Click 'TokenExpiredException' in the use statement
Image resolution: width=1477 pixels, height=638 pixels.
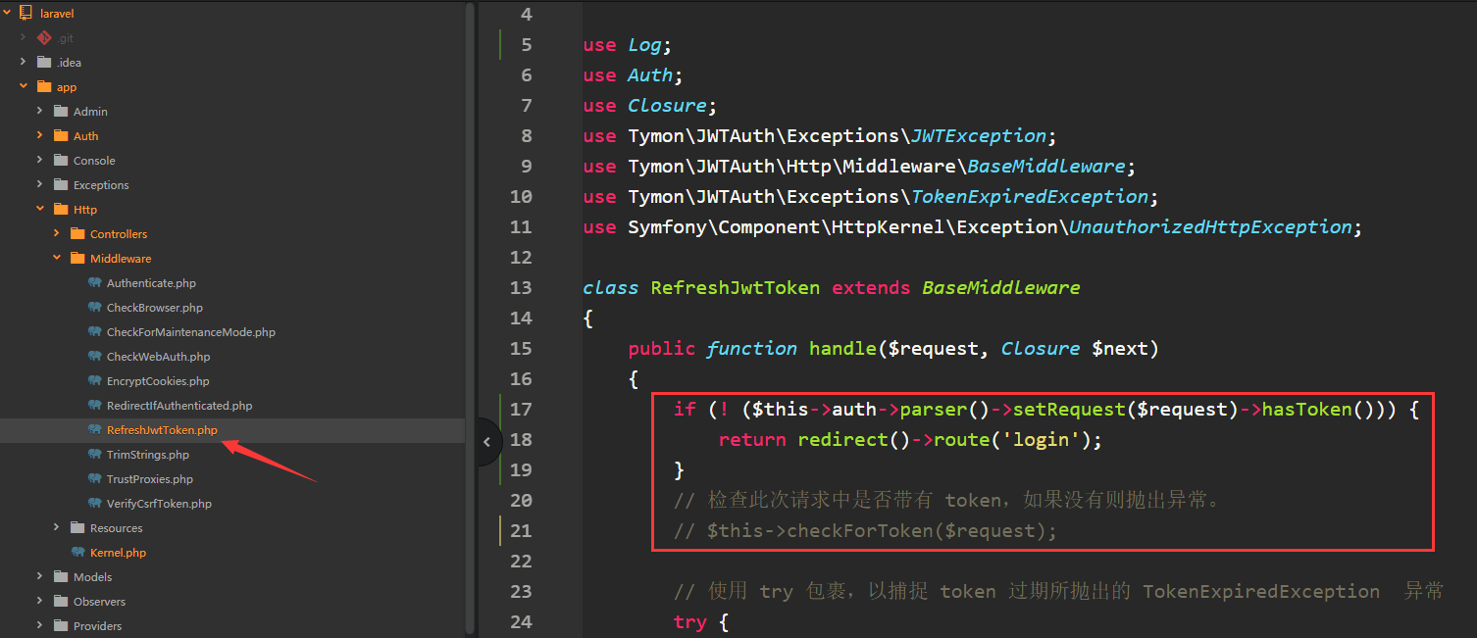[x=1029, y=196]
